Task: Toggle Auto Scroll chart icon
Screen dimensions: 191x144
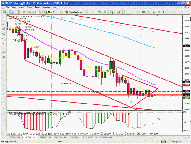Action: point(90,12)
